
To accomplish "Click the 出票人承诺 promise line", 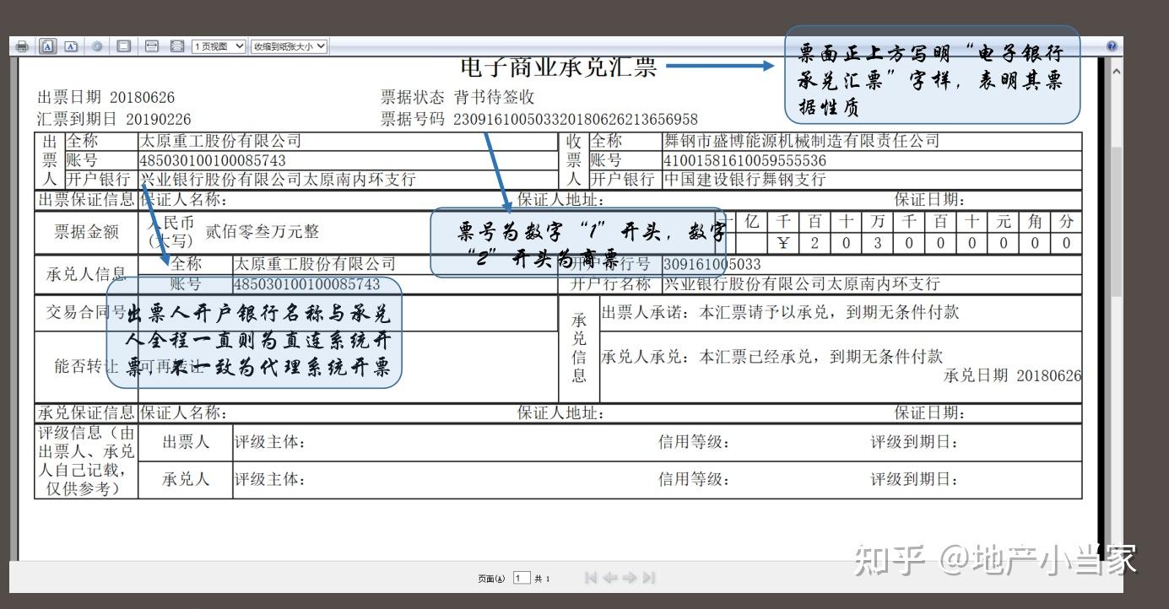I will (x=780, y=312).
